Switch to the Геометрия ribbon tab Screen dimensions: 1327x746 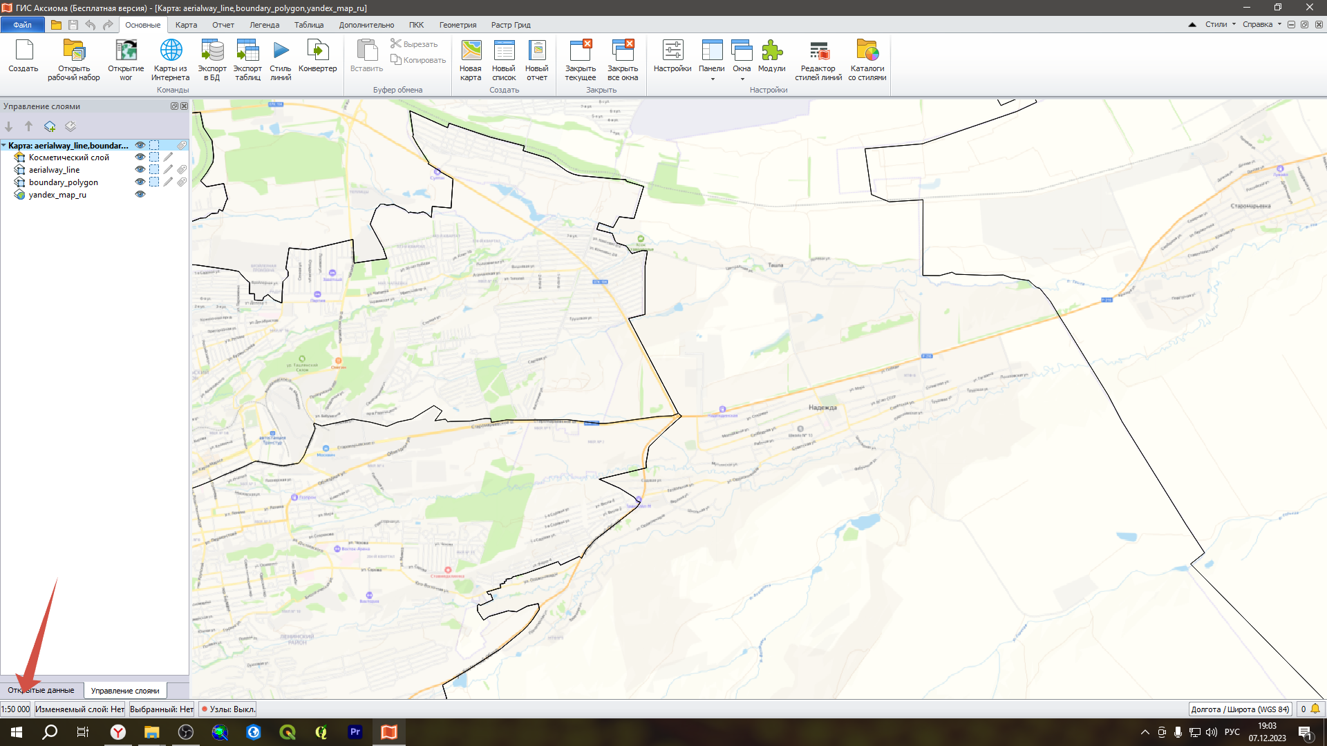[x=458, y=25]
